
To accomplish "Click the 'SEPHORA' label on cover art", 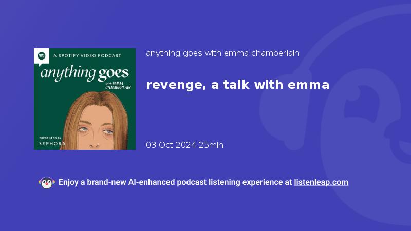I will pyautogui.click(x=52, y=144).
